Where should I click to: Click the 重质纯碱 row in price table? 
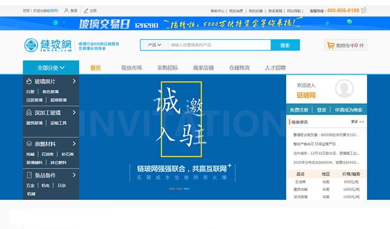(326, 189)
